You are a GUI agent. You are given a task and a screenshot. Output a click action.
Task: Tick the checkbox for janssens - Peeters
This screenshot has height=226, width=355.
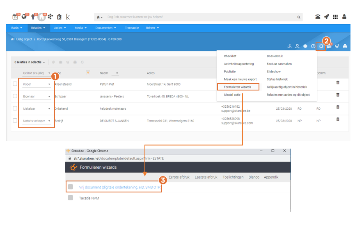tap(15, 96)
